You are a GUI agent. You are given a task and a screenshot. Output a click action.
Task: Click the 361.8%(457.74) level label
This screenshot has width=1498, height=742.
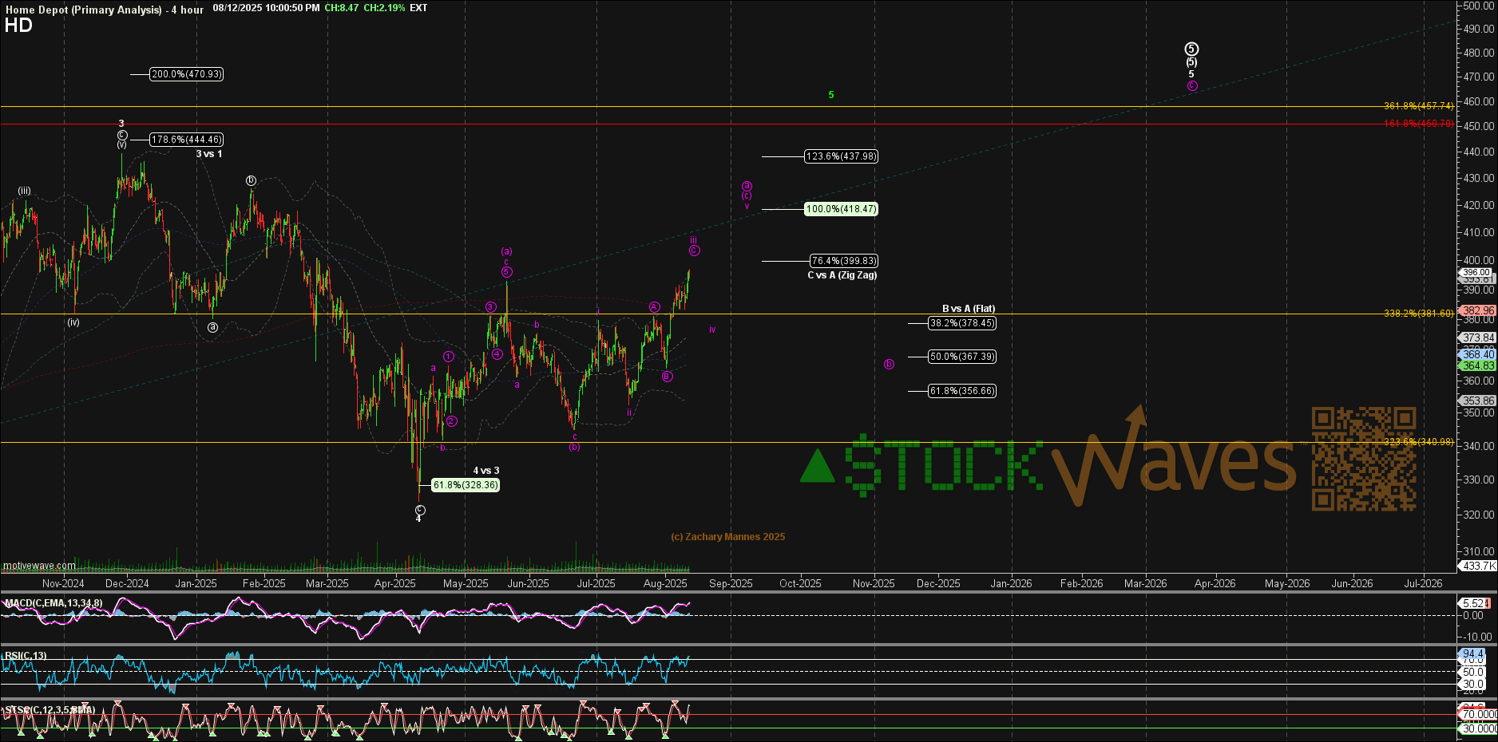tap(1418, 106)
